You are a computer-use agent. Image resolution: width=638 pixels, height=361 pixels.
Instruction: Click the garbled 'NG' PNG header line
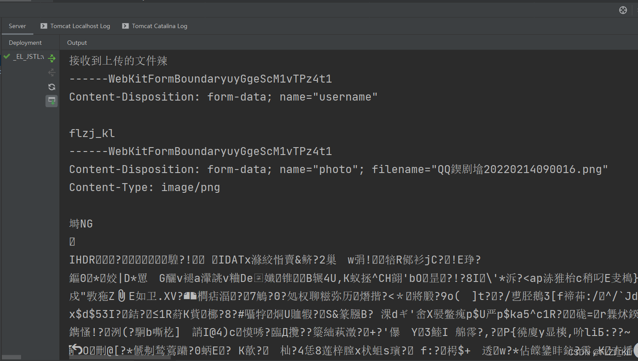[x=81, y=224]
